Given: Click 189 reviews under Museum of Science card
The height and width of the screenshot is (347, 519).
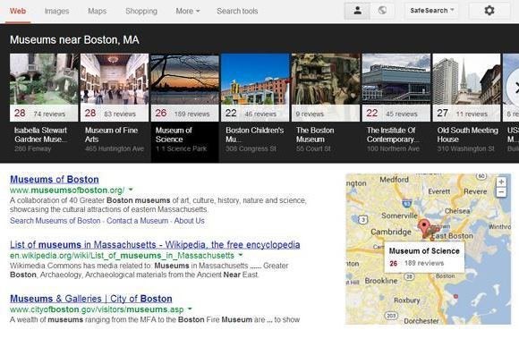Looking at the screenshot, I should [x=192, y=114].
